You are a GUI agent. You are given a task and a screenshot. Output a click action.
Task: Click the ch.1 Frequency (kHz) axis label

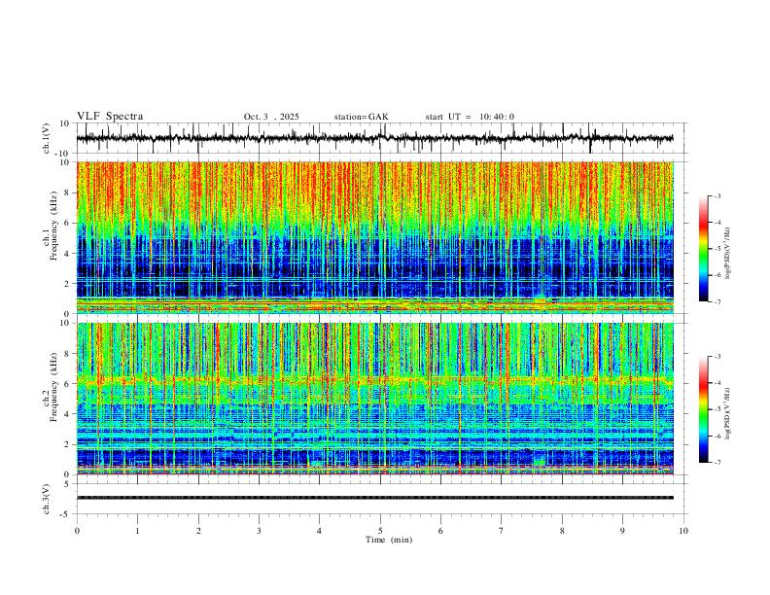pyautogui.click(x=51, y=226)
